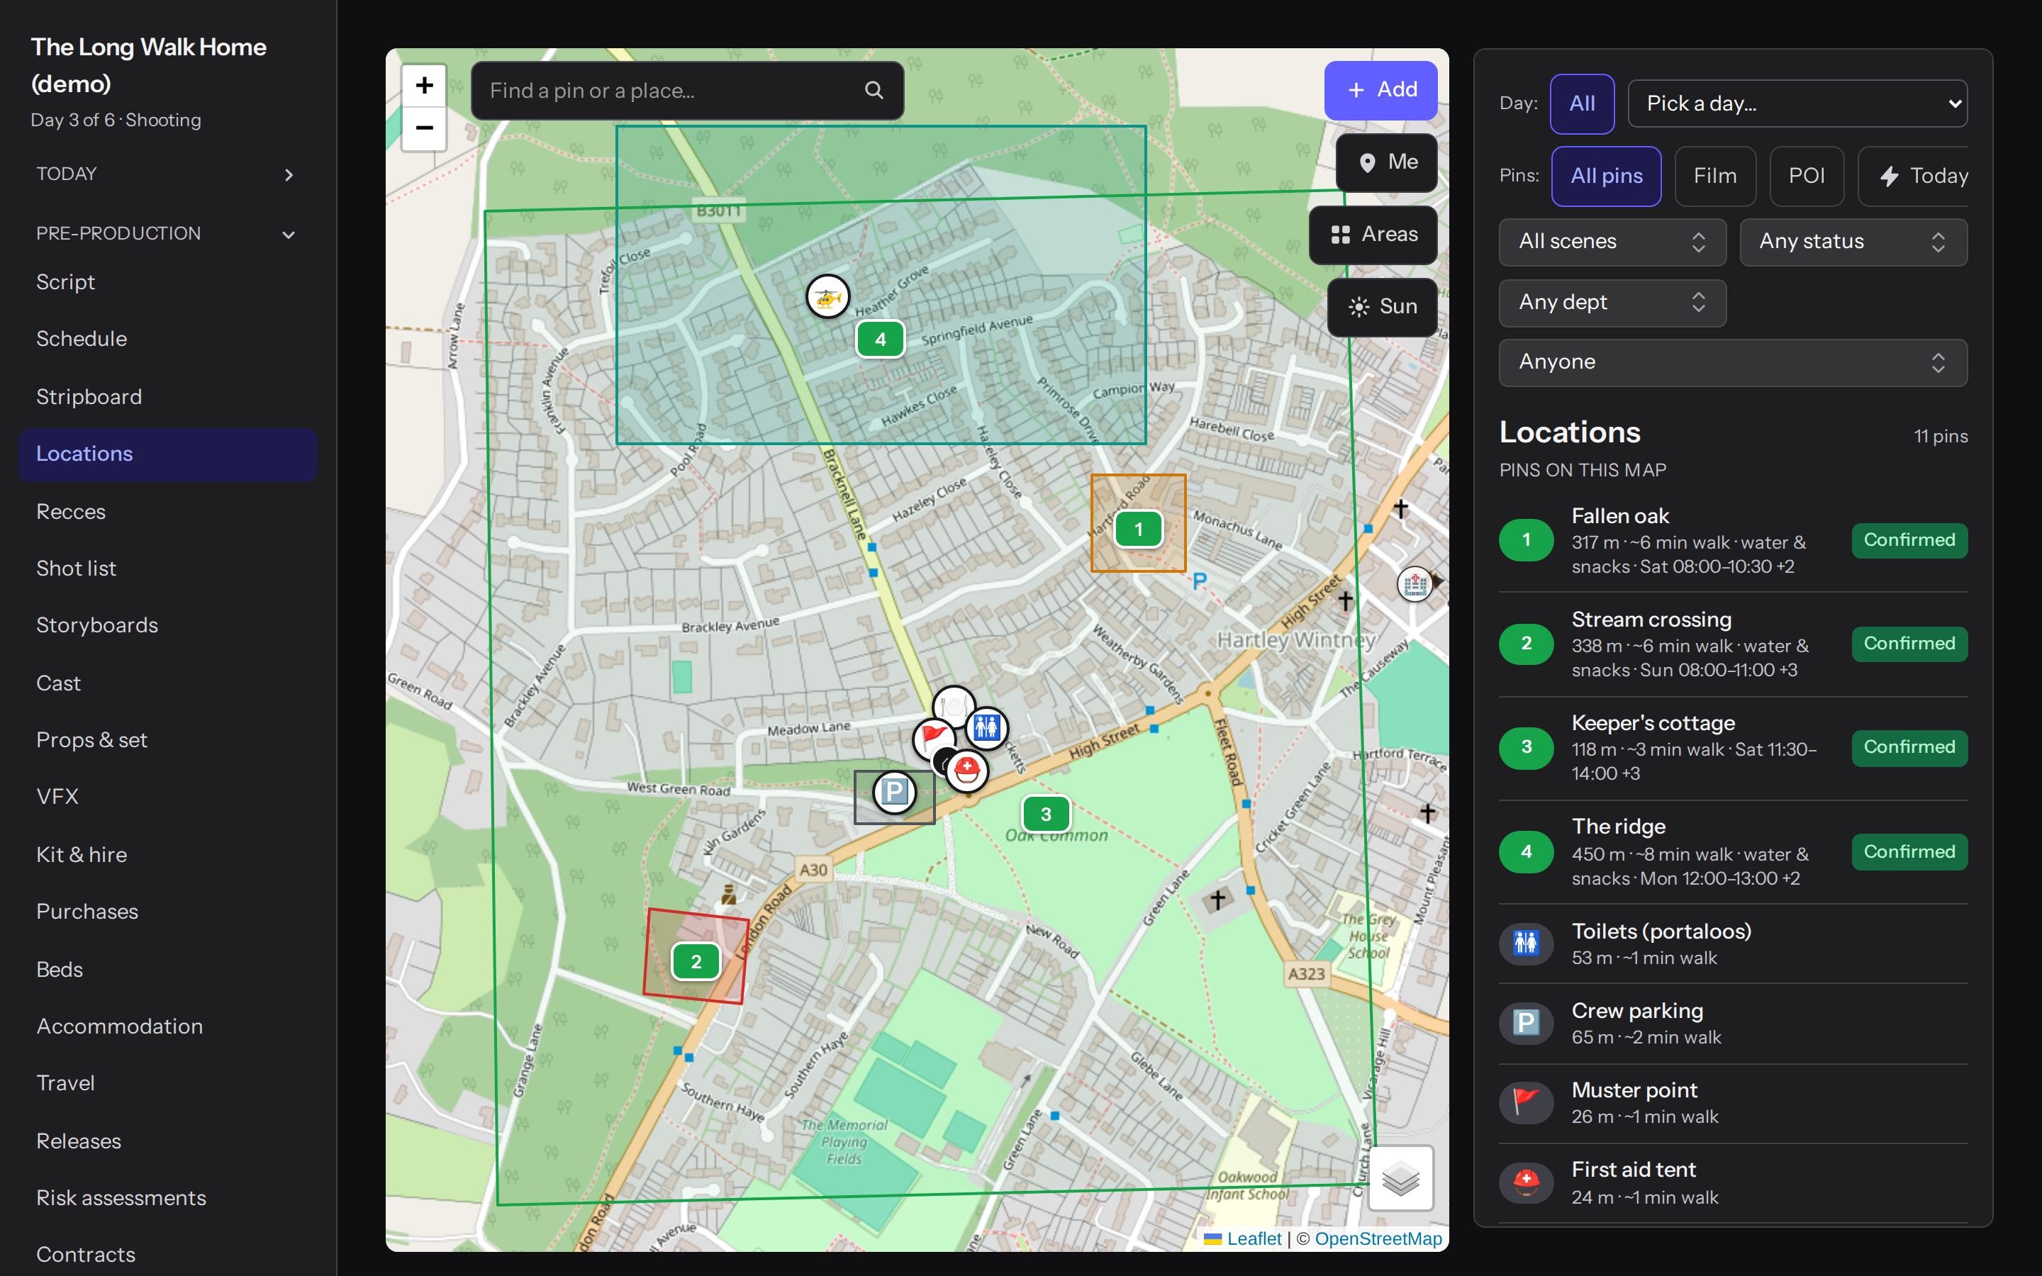Filter pins by POI
2042x1276 pixels.
click(1807, 177)
